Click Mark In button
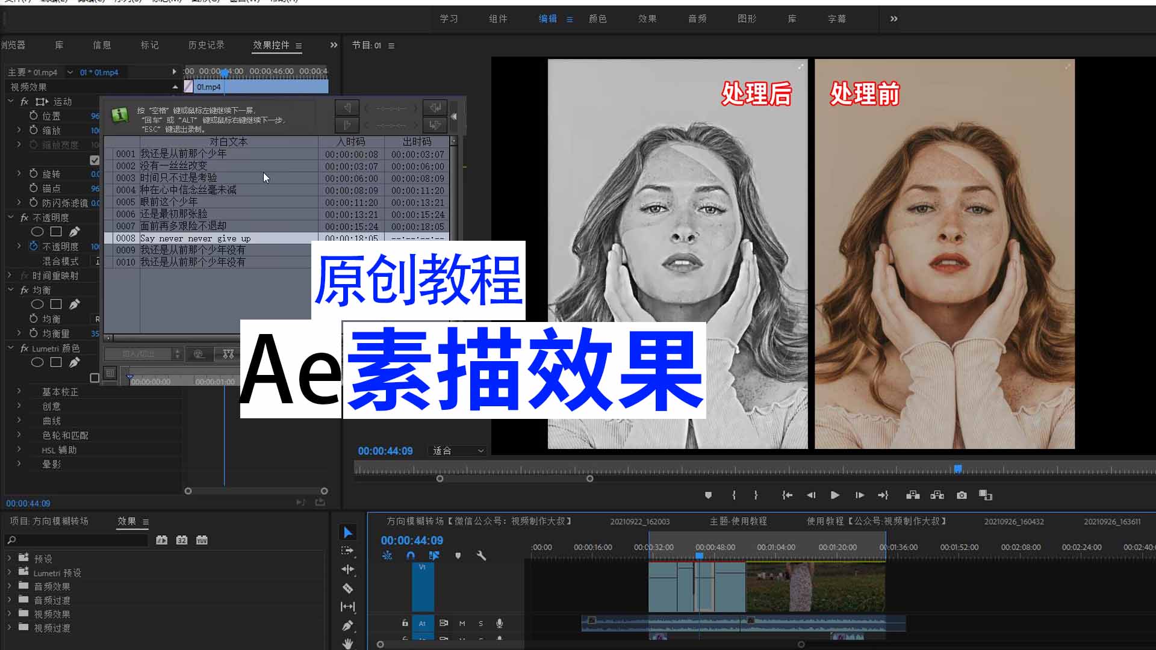This screenshot has width=1156, height=650. tap(734, 495)
